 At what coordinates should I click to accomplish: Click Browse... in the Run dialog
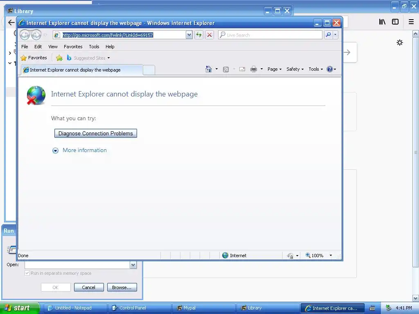122,287
